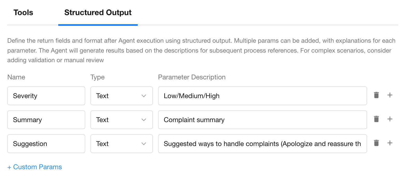Click the Custom Params link
Viewport: 405px width, 177px height.
point(35,167)
